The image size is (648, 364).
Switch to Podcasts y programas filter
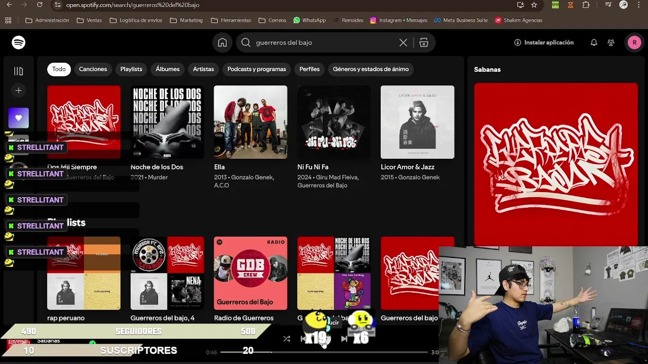(x=257, y=69)
